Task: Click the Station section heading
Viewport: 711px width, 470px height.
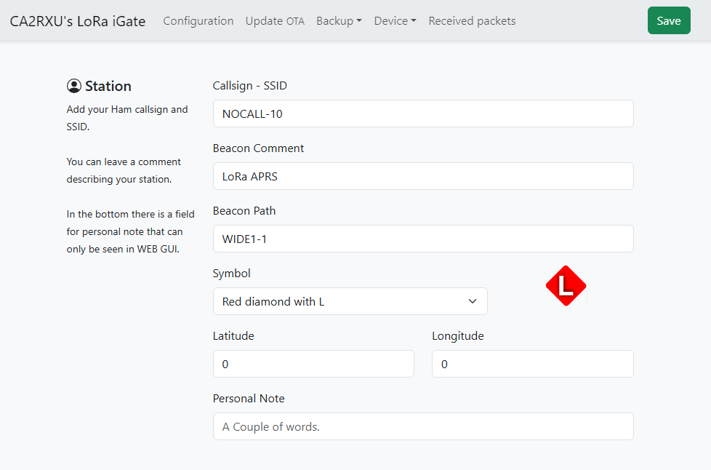Action: coord(108,86)
